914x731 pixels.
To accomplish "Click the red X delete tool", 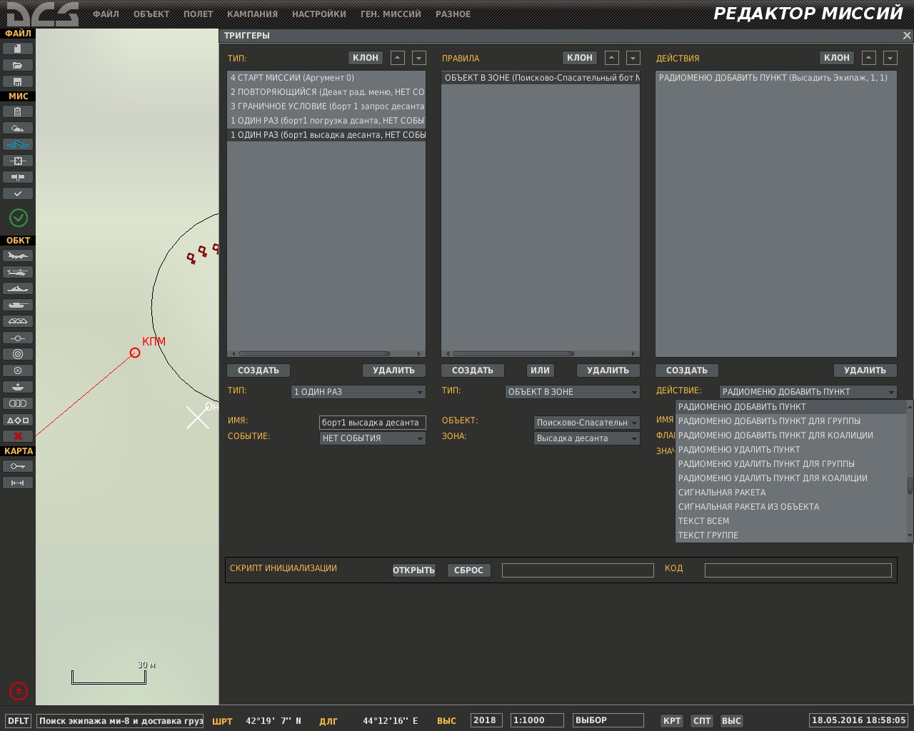I will (x=18, y=436).
